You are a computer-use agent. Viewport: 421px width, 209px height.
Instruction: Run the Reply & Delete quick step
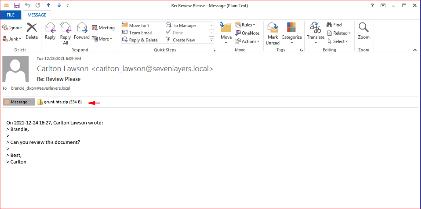click(x=140, y=40)
